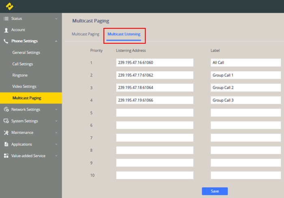This screenshot has width=284, height=198.
Task: Click the Value-added Service grid icon
Action: coord(6,156)
